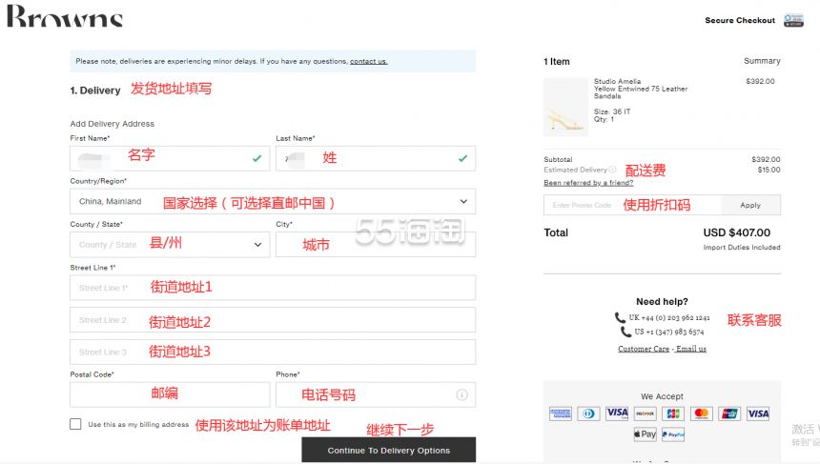This screenshot has height=464, width=820.
Task: Click the UnionPay card icon
Action: (x=729, y=414)
